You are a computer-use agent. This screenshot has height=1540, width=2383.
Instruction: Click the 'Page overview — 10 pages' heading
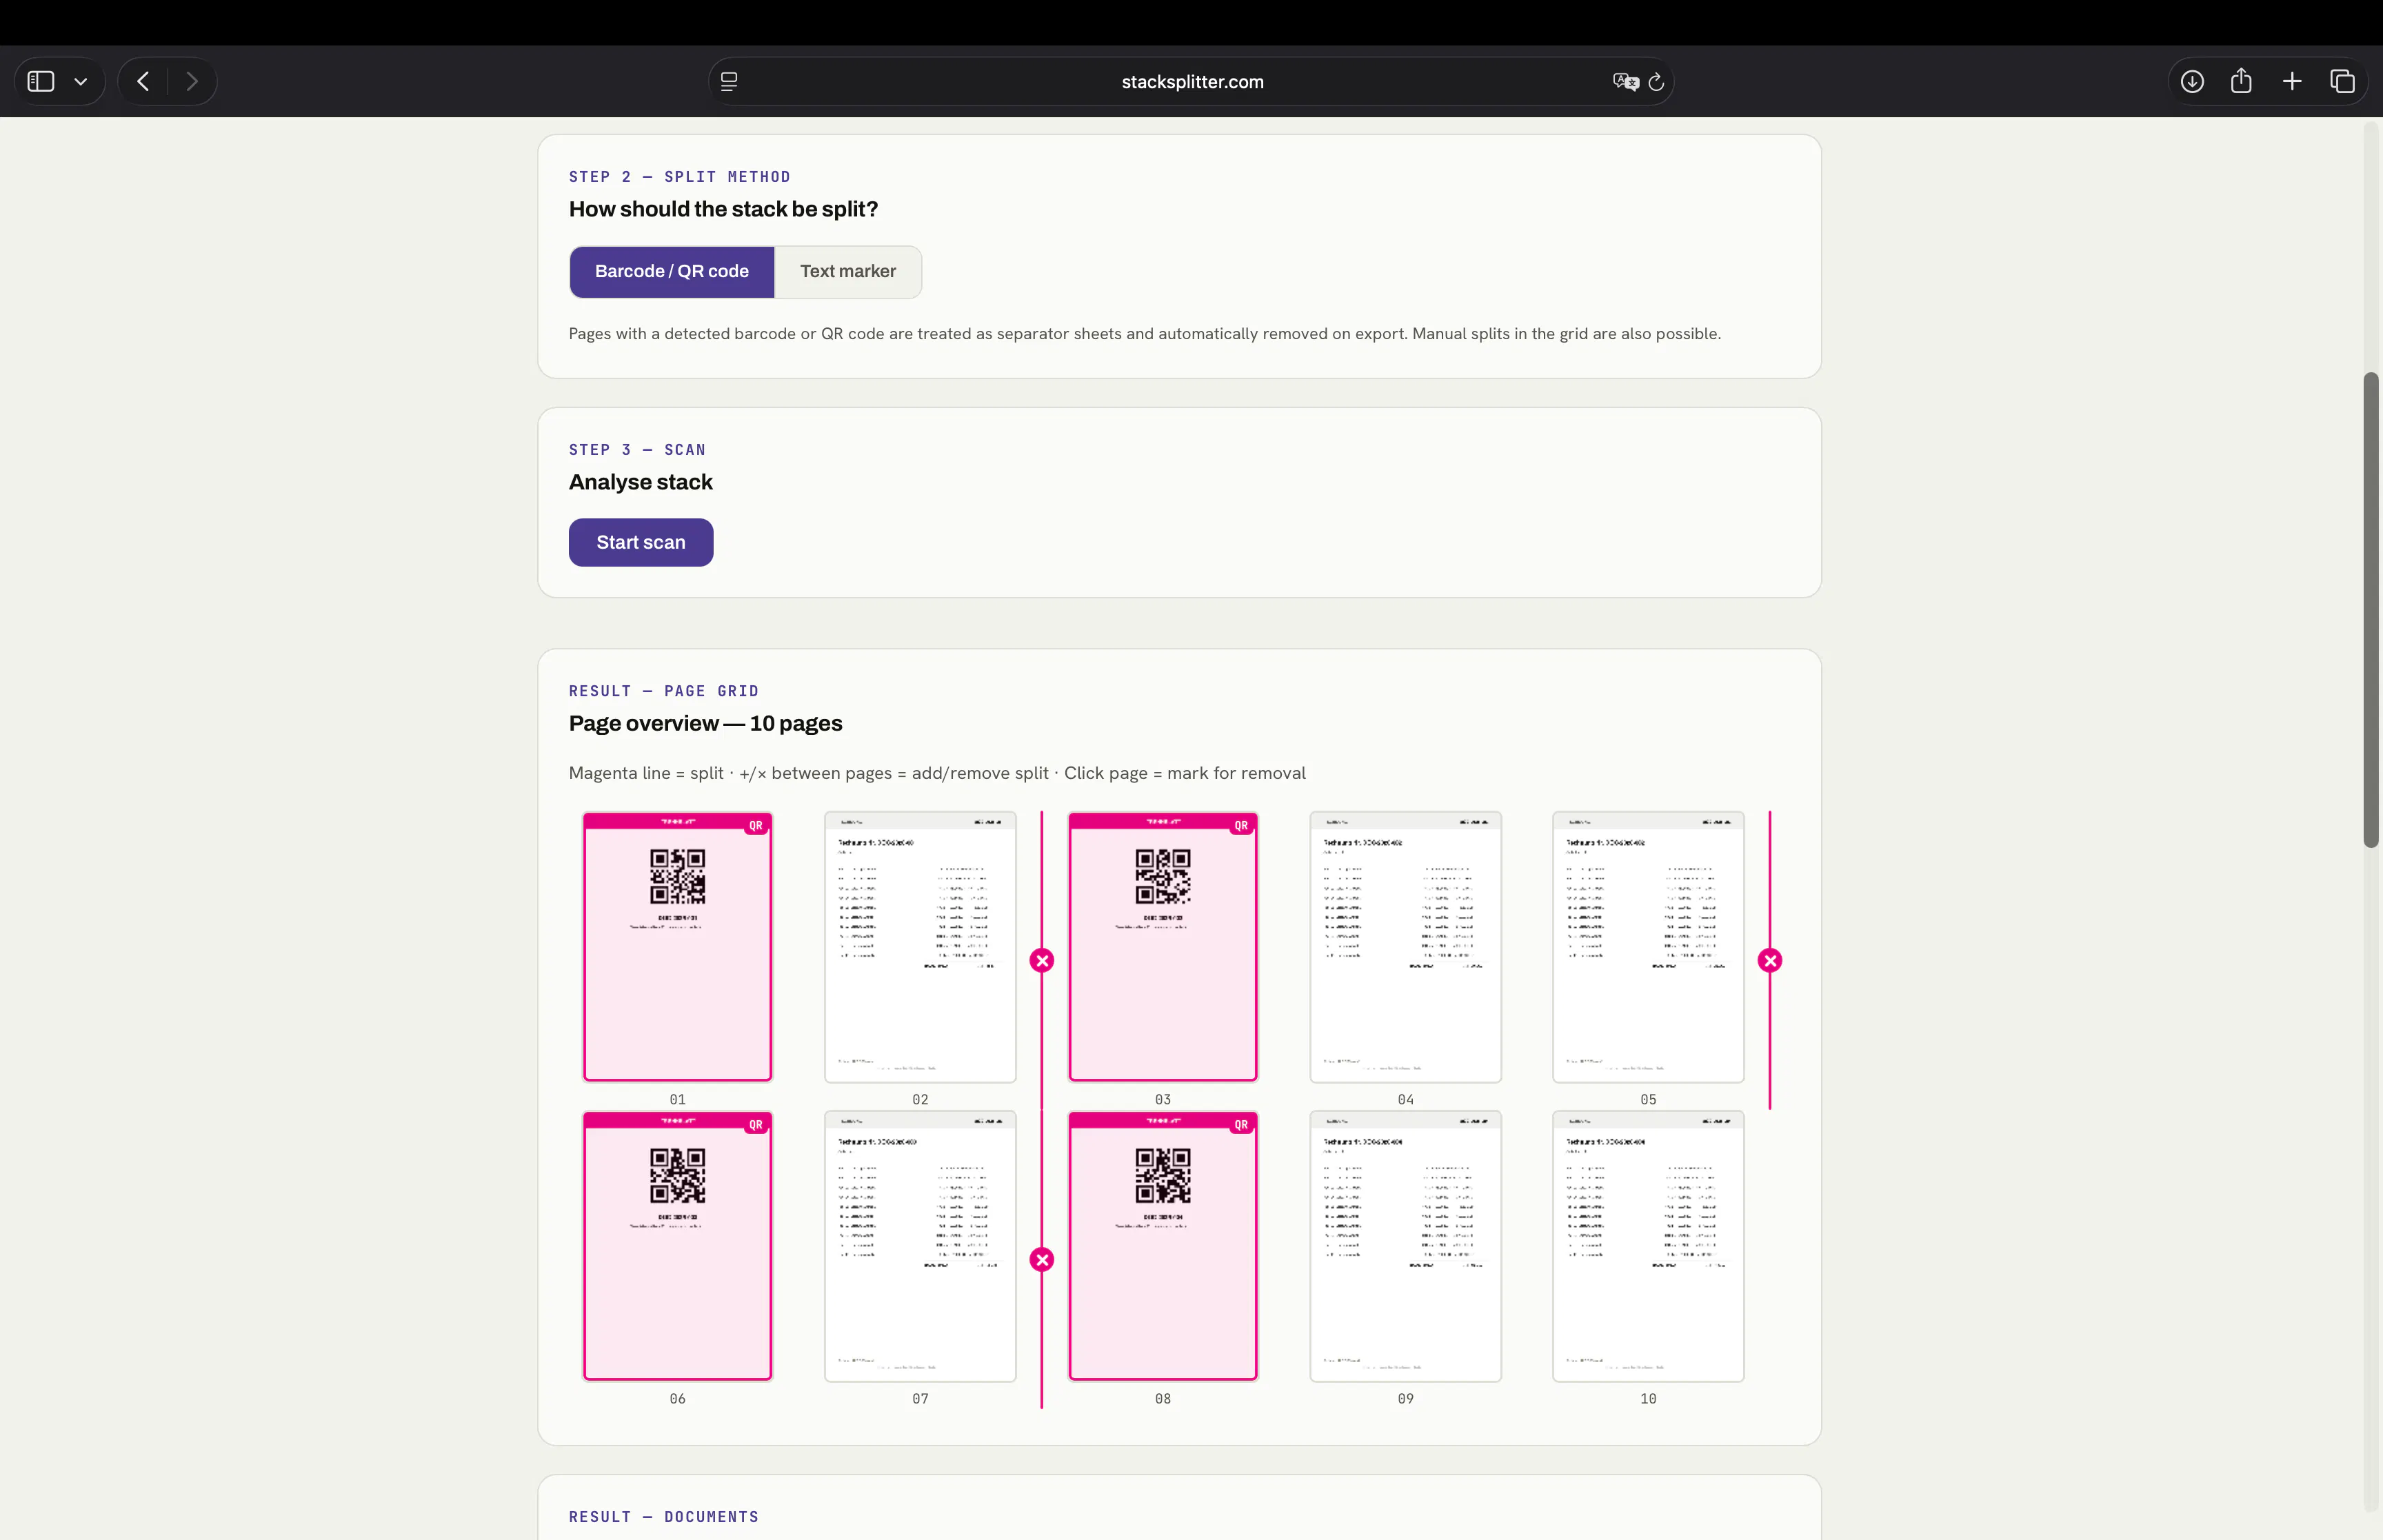tap(705, 723)
